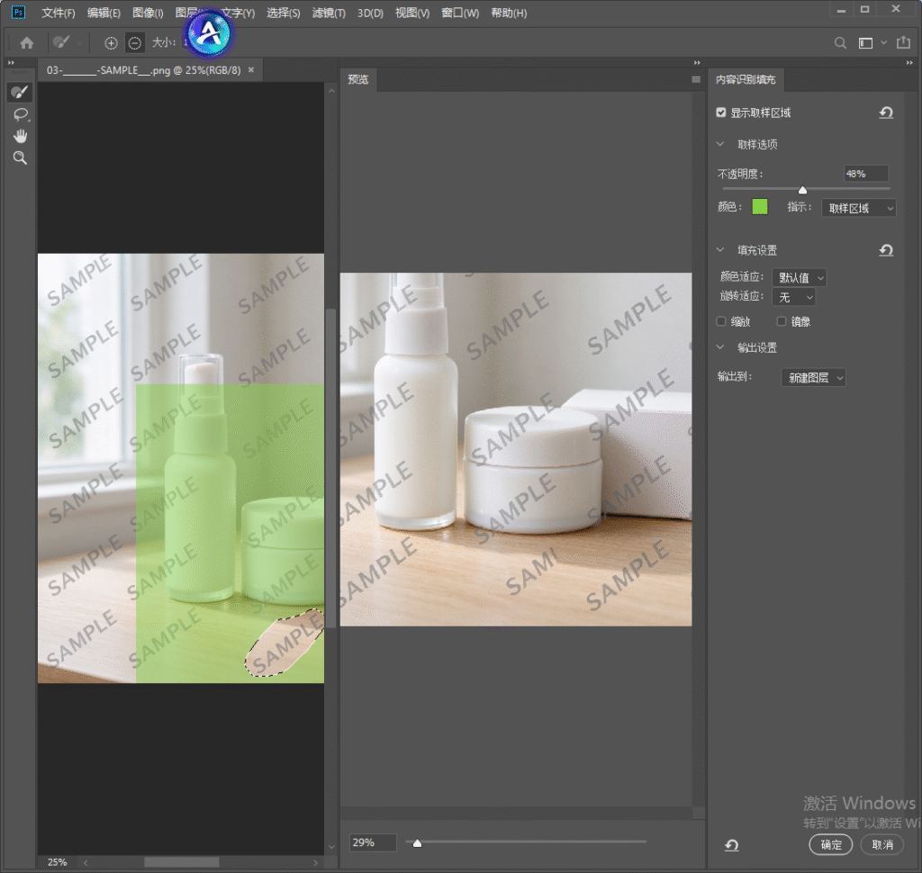Select the Sampling Brush tool in left toolbar
Screen dimensions: 922x873
click(x=20, y=93)
